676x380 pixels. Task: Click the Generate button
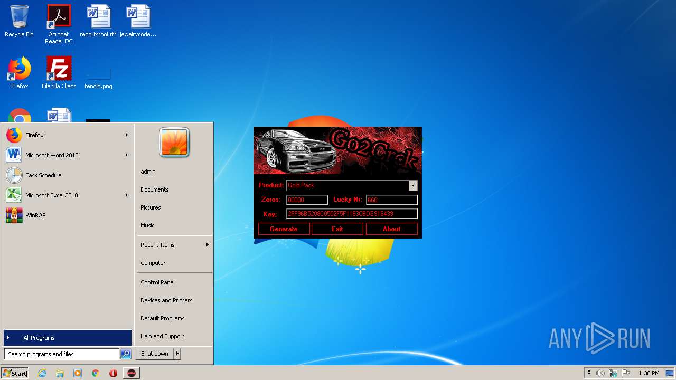[x=284, y=229]
